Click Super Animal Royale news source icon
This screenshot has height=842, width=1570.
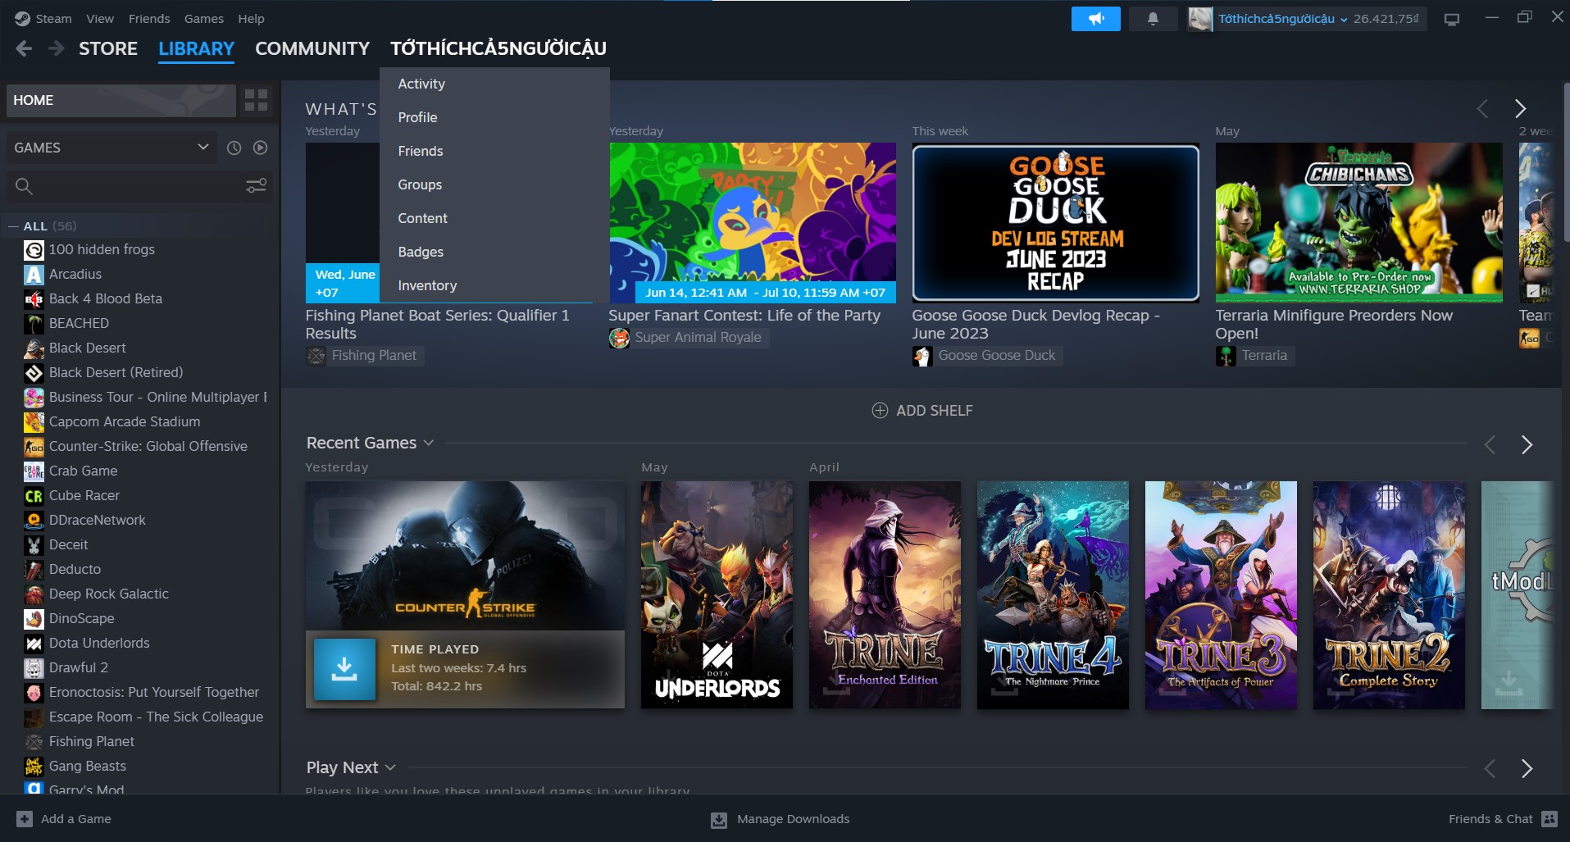[x=619, y=338]
